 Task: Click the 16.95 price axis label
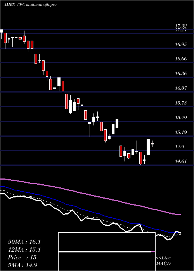coord(181,45)
